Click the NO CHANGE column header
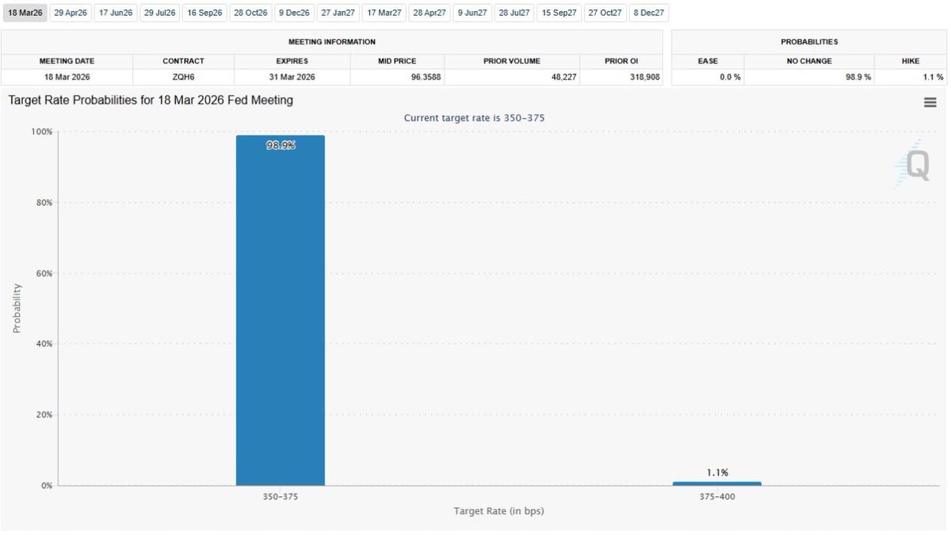951x535 pixels. (x=809, y=61)
